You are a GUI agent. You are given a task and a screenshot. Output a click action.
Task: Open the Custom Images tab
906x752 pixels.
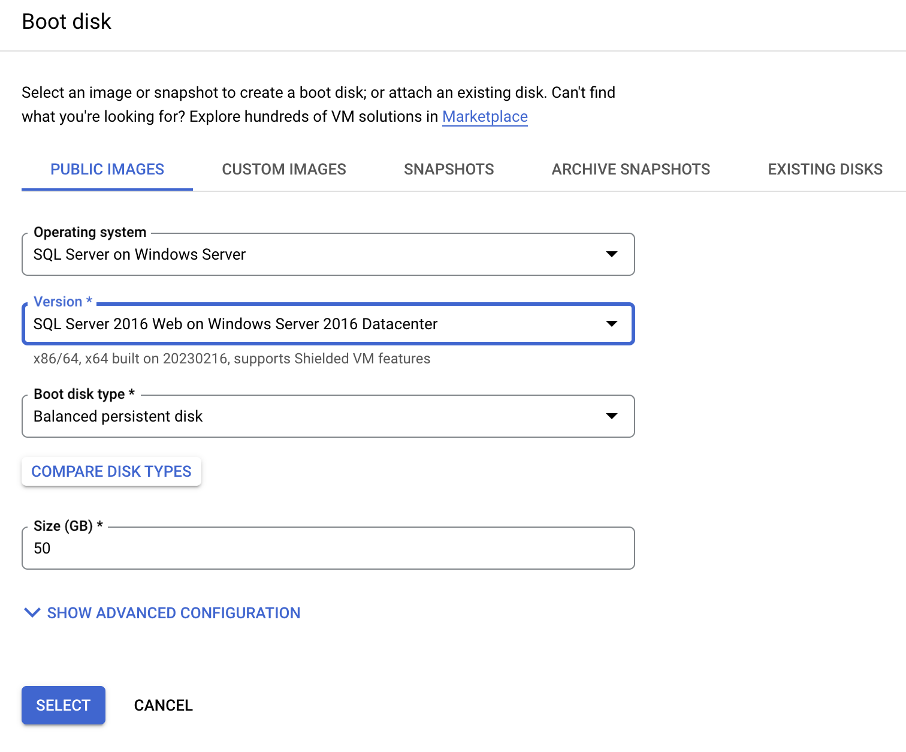coord(284,169)
